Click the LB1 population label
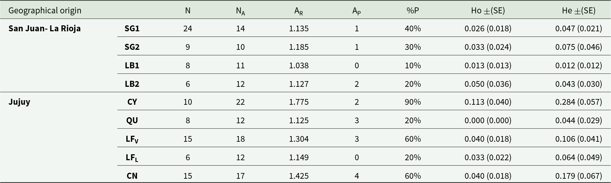The width and height of the screenshot is (611, 183). coord(132,65)
